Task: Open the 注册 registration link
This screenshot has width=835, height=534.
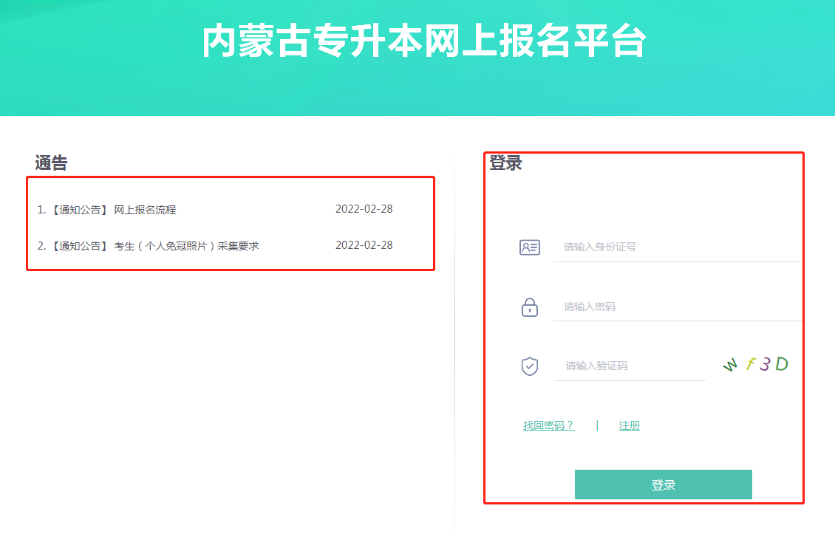Action: [x=629, y=425]
